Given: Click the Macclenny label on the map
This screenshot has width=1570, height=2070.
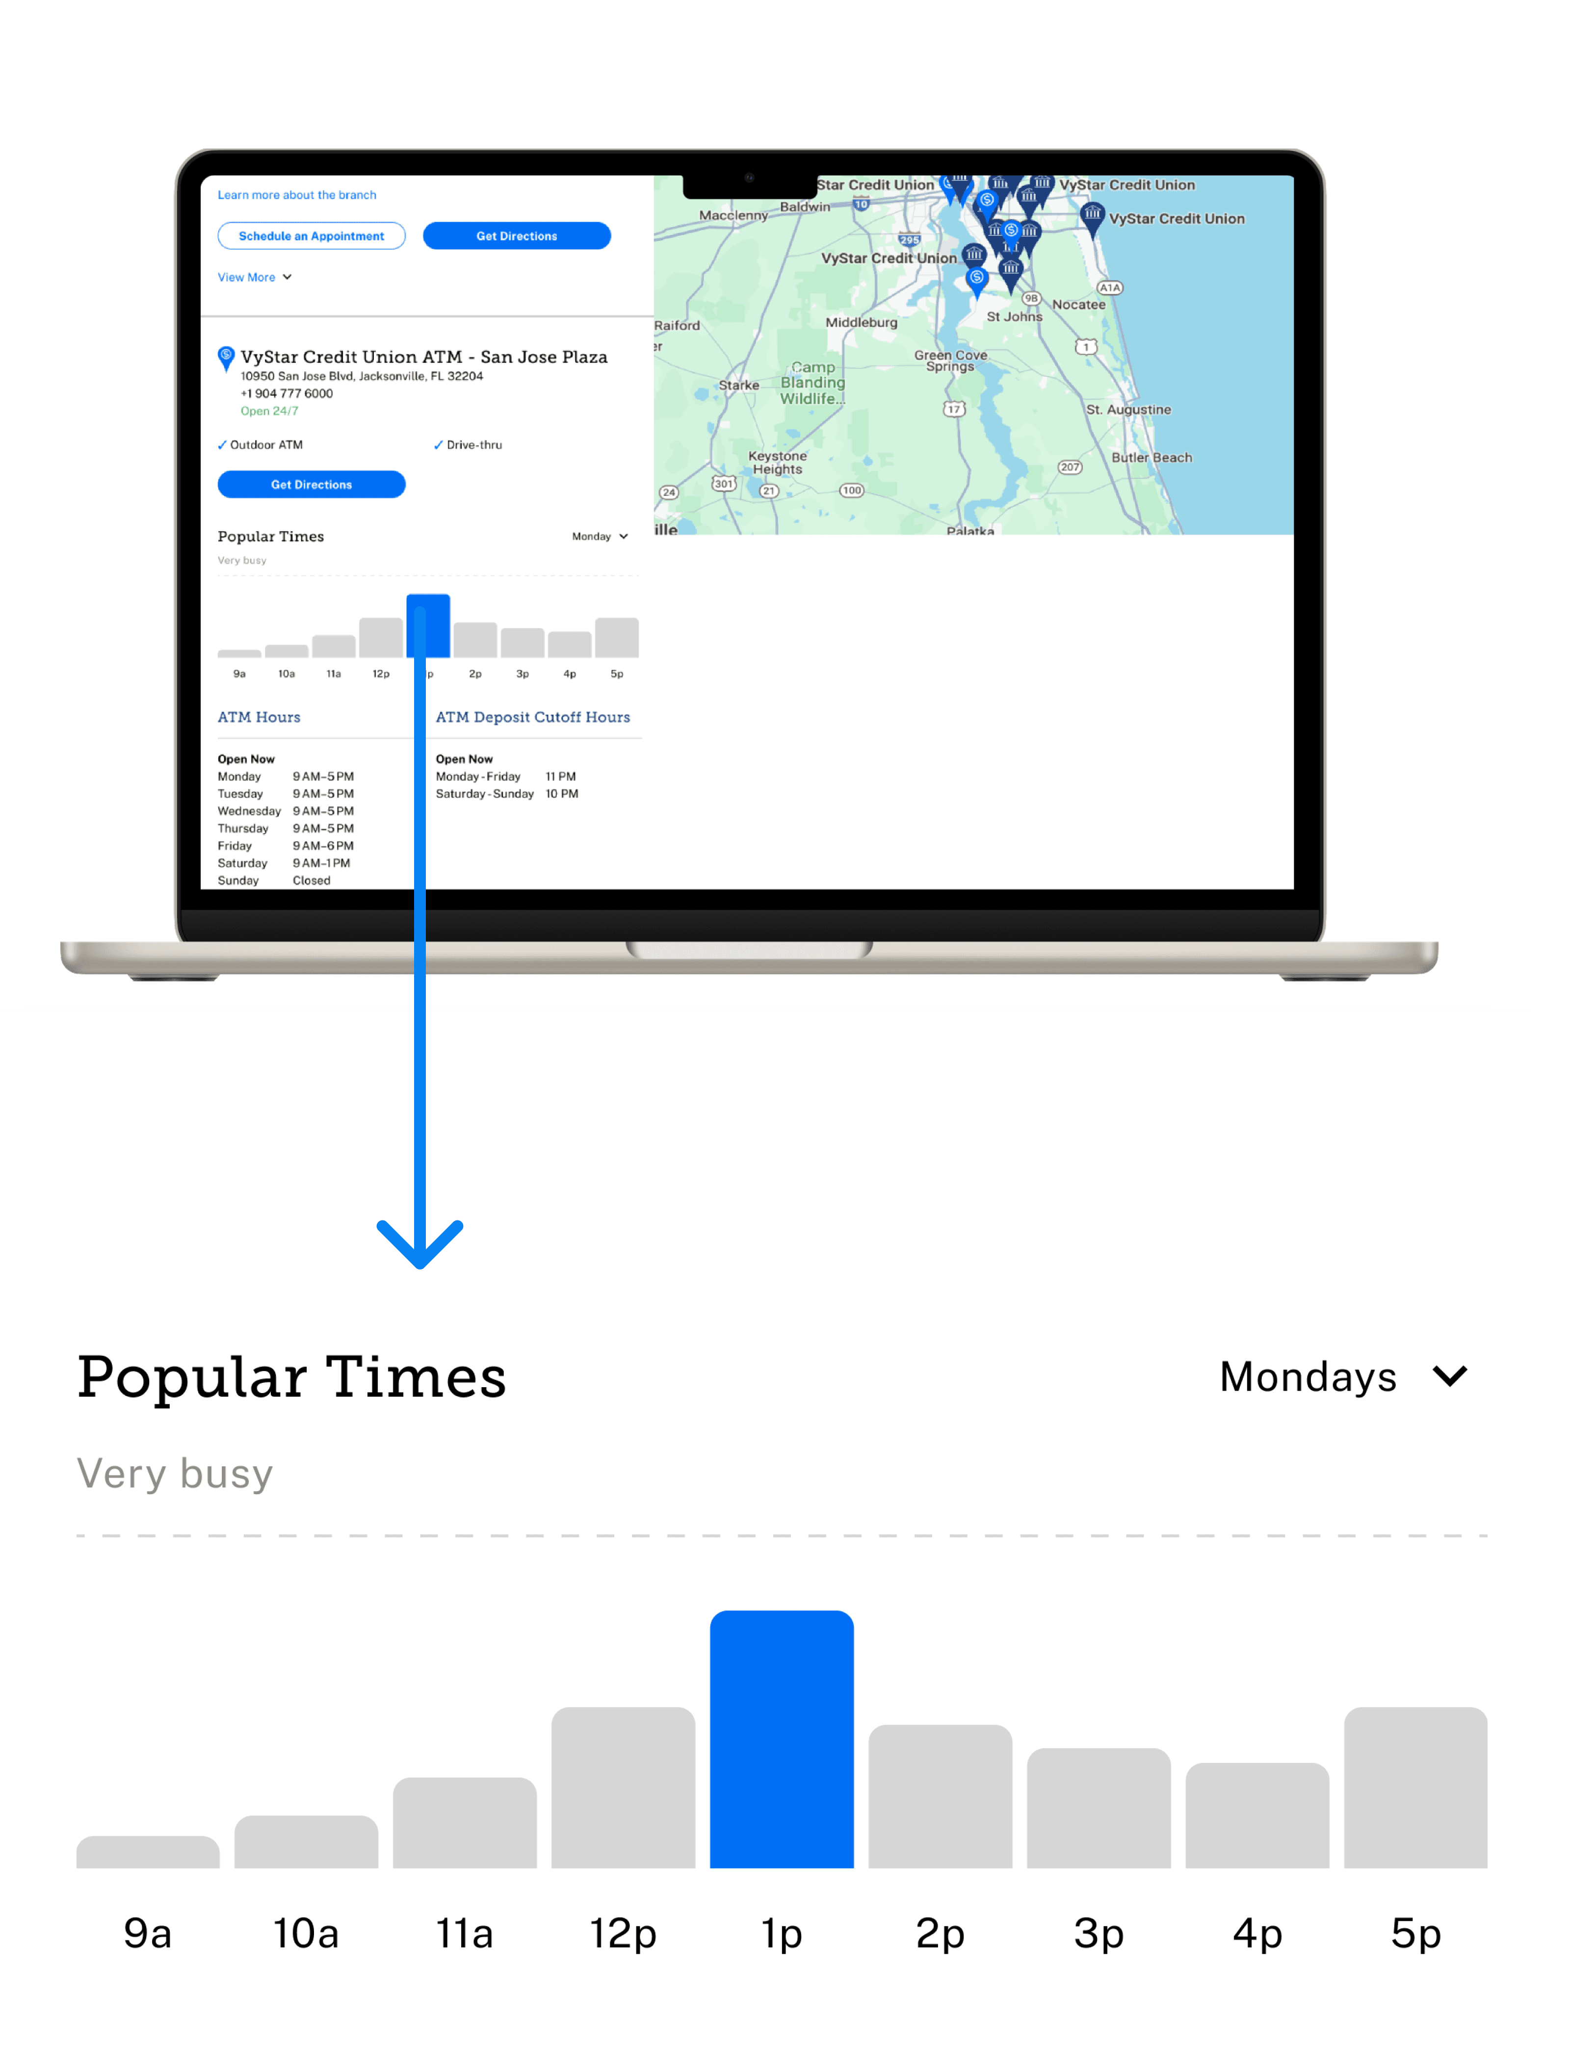Looking at the screenshot, I should tap(733, 215).
